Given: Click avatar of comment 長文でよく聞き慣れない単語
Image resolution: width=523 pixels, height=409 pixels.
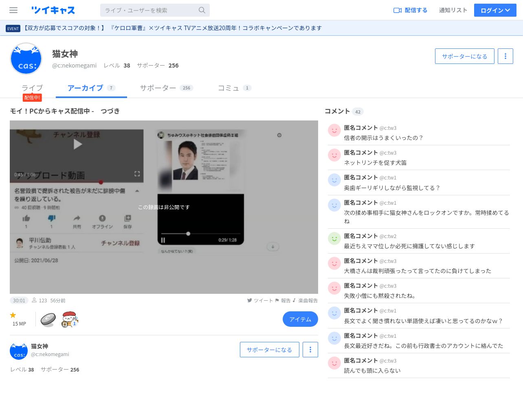Looking at the screenshot, I should [x=334, y=313].
